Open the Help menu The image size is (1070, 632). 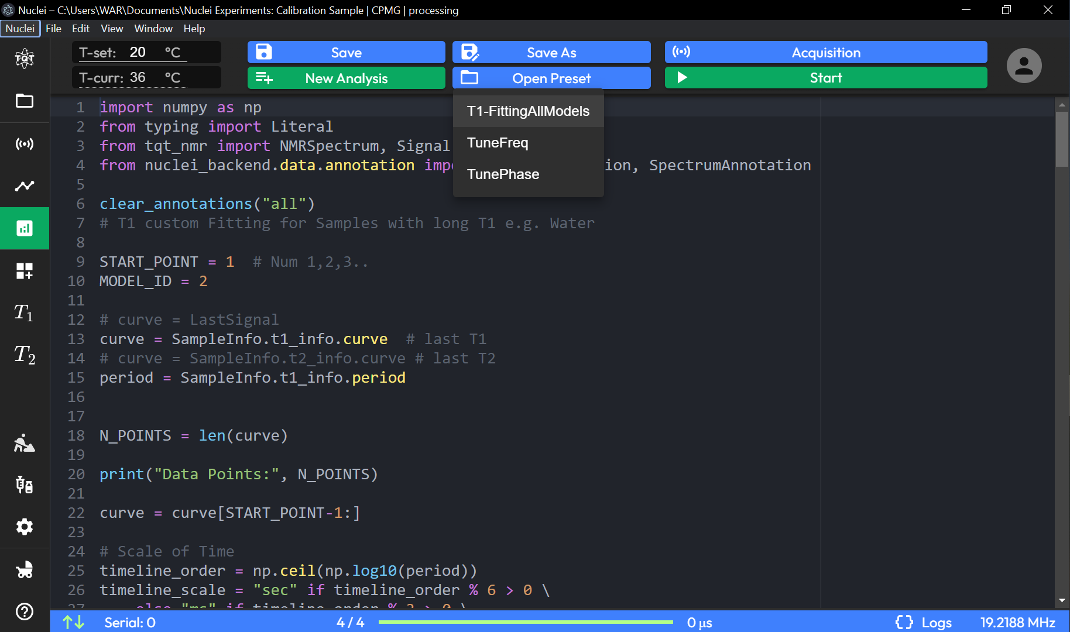[194, 28]
